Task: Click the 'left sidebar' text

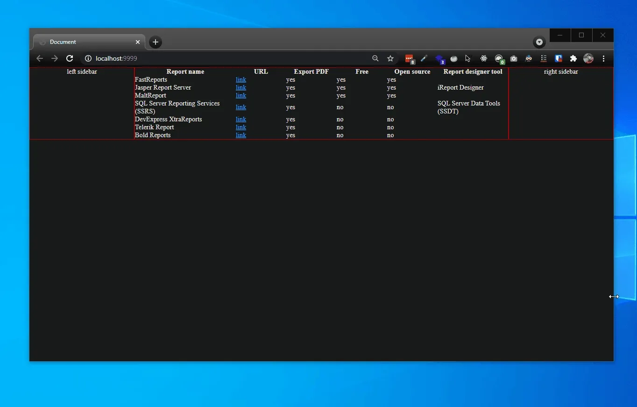Action: 82,72
